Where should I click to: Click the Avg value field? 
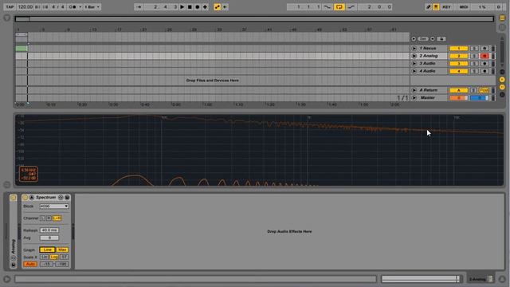click(49, 238)
